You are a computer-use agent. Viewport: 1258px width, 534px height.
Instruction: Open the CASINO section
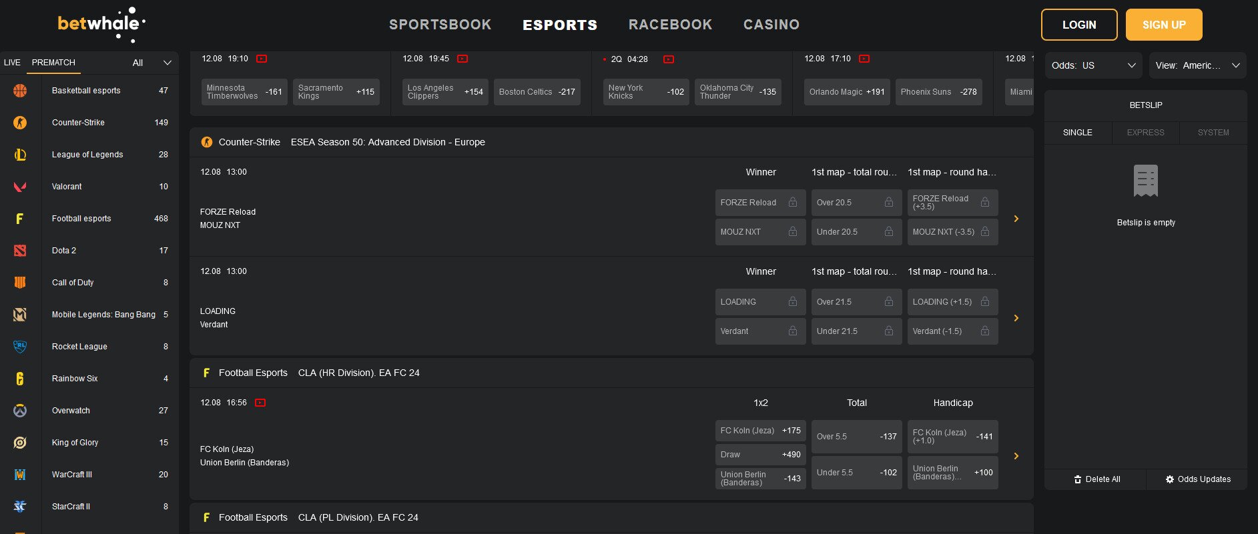click(771, 25)
